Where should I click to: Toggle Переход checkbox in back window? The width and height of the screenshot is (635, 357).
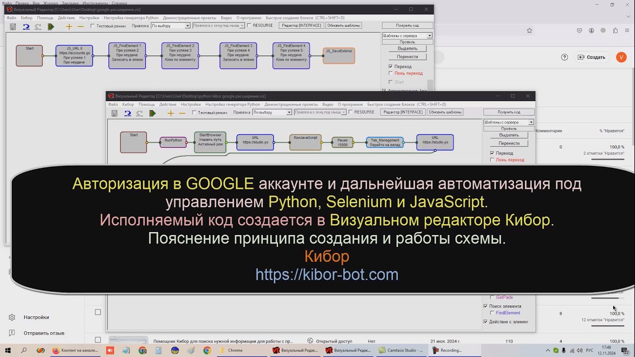pos(390,66)
